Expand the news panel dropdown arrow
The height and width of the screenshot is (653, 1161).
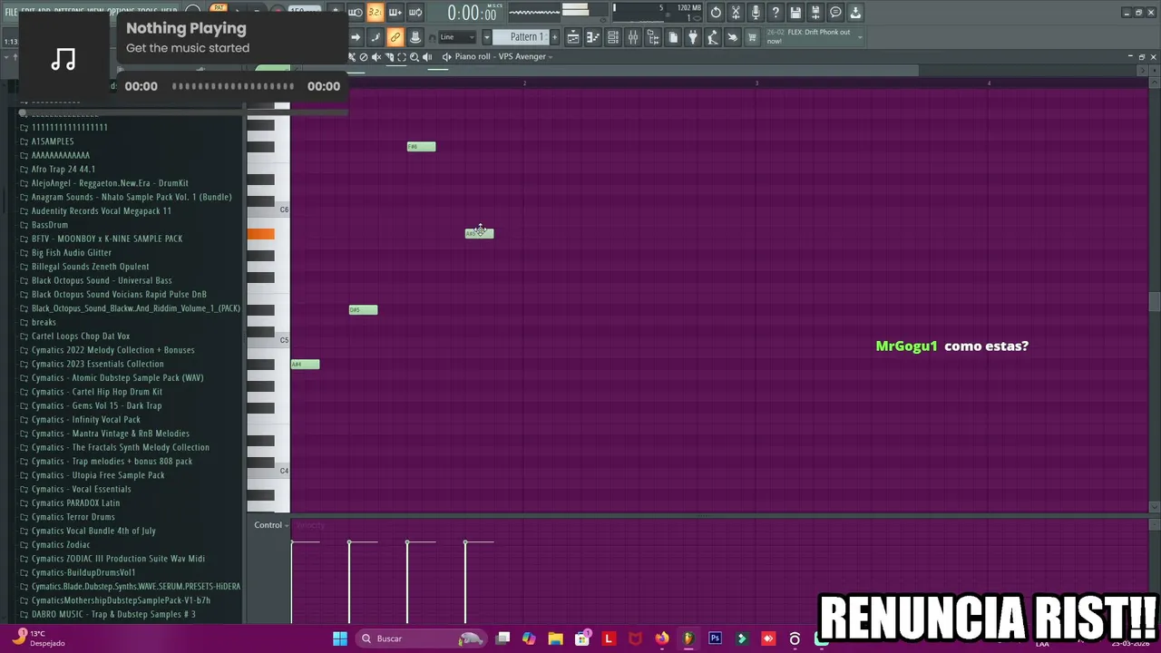[861, 37]
